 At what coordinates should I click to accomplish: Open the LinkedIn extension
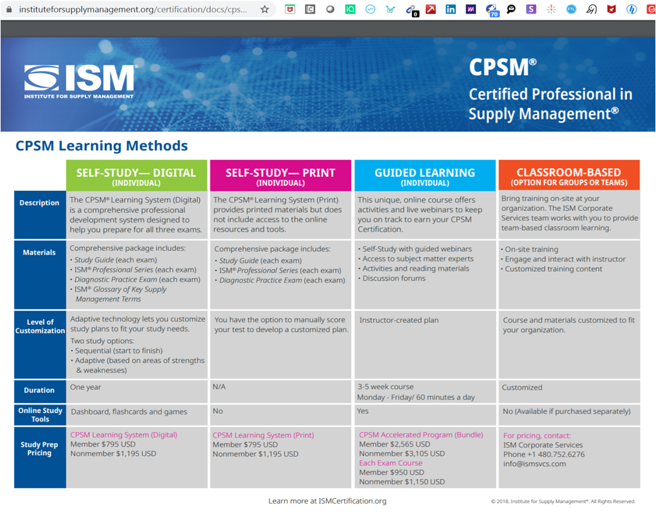coord(450,9)
